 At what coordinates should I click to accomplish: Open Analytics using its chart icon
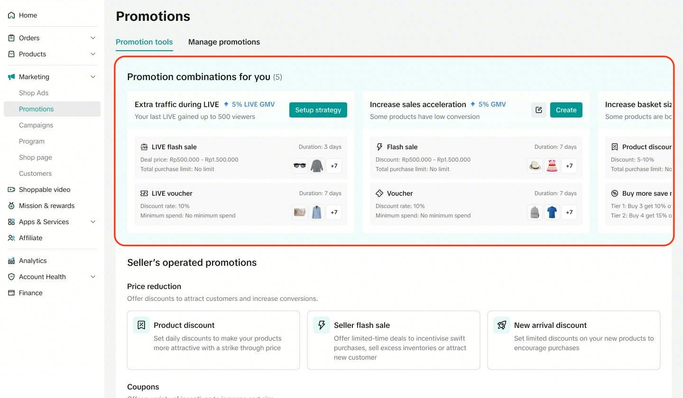coord(11,261)
